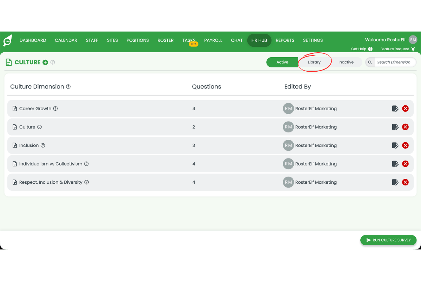Viewport: 421px width, 281px height.
Task: Click the Search Dimension field
Action: (394, 62)
